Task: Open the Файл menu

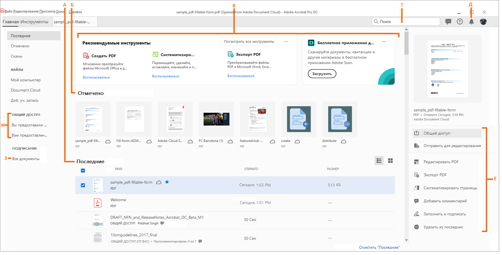Action: click(8, 11)
